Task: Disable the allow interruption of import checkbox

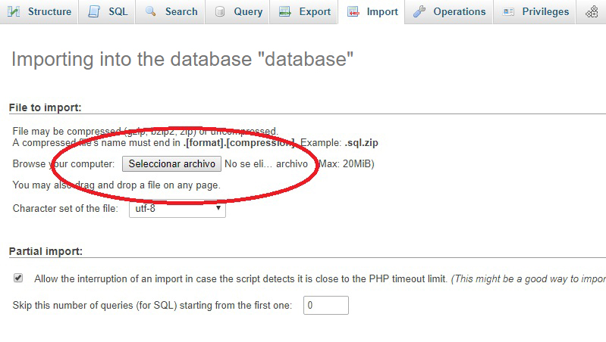Action: [18, 278]
